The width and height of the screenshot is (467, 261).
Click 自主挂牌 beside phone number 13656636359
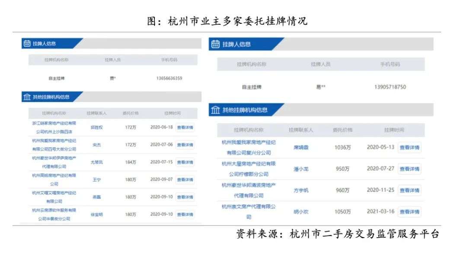coord(57,78)
